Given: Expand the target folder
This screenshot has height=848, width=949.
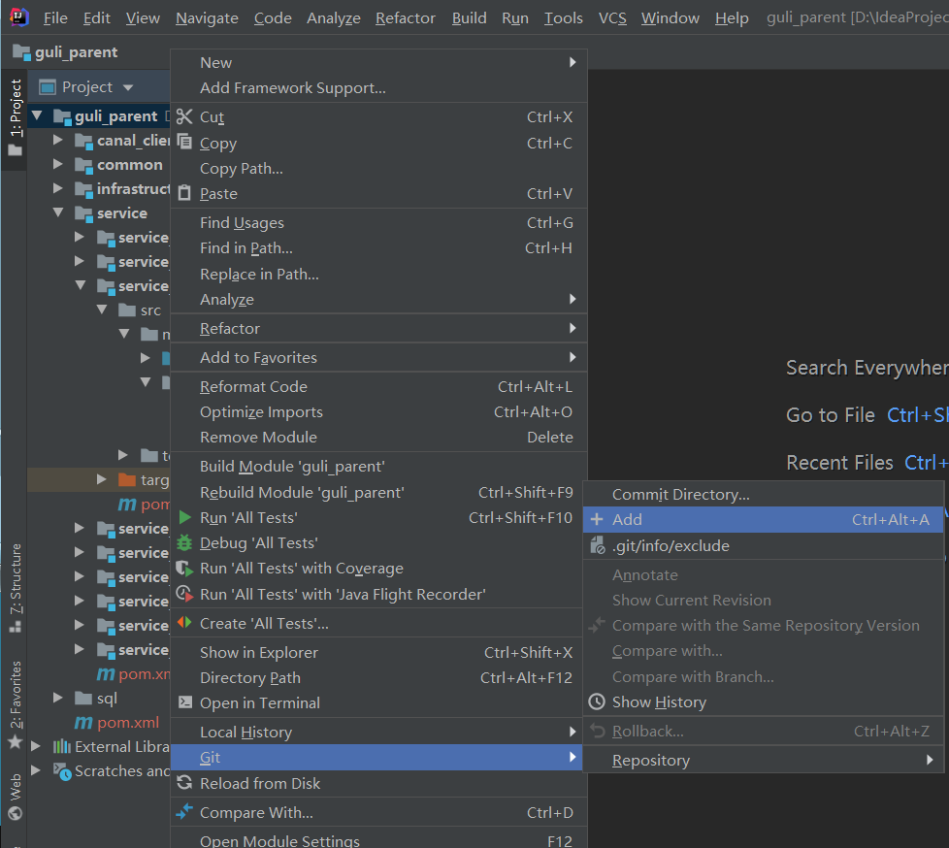Looking at the screenshot, I should tap(102, 479).
